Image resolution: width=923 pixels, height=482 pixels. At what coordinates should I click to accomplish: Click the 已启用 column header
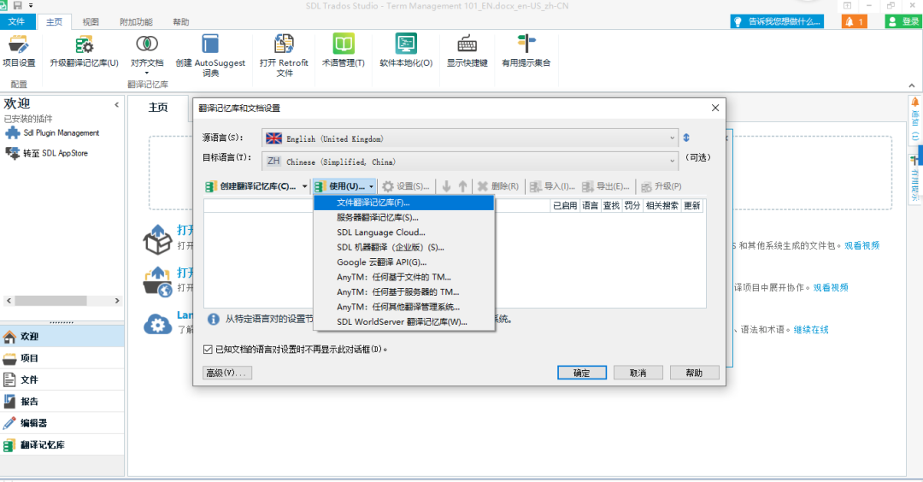(565, 205)
